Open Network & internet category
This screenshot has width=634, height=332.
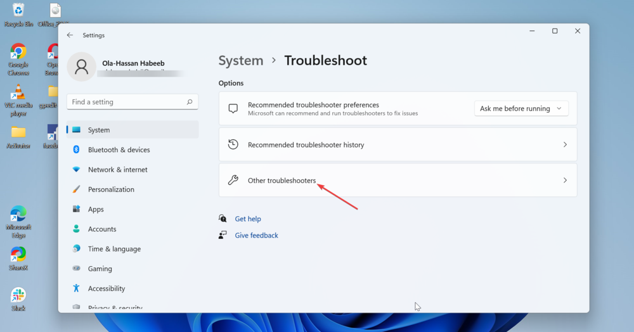[x=133, y=169]
